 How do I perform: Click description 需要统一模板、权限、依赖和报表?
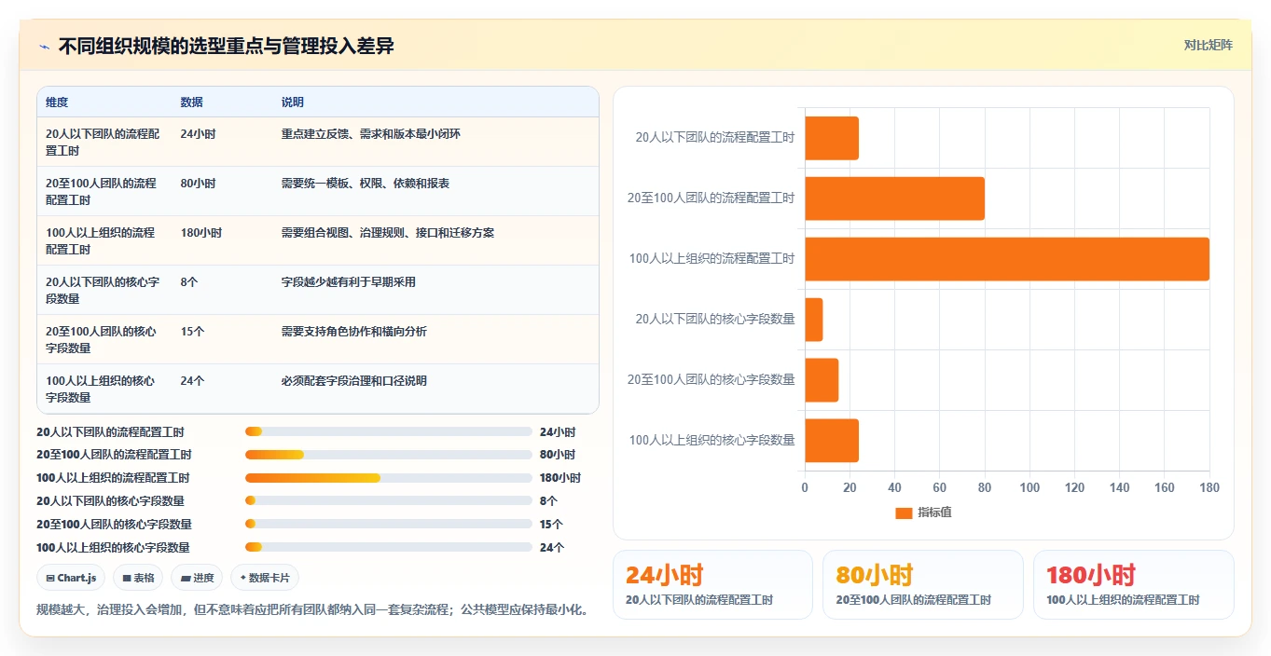pos(366,184)
